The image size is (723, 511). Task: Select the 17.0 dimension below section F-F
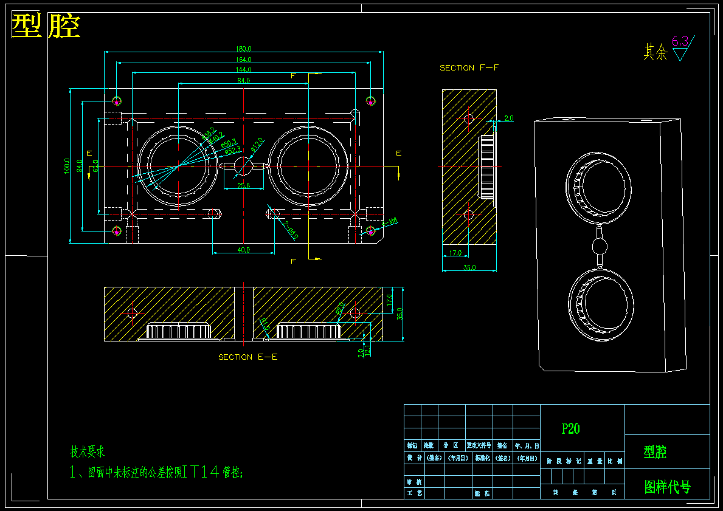click(x=455, y=253)
